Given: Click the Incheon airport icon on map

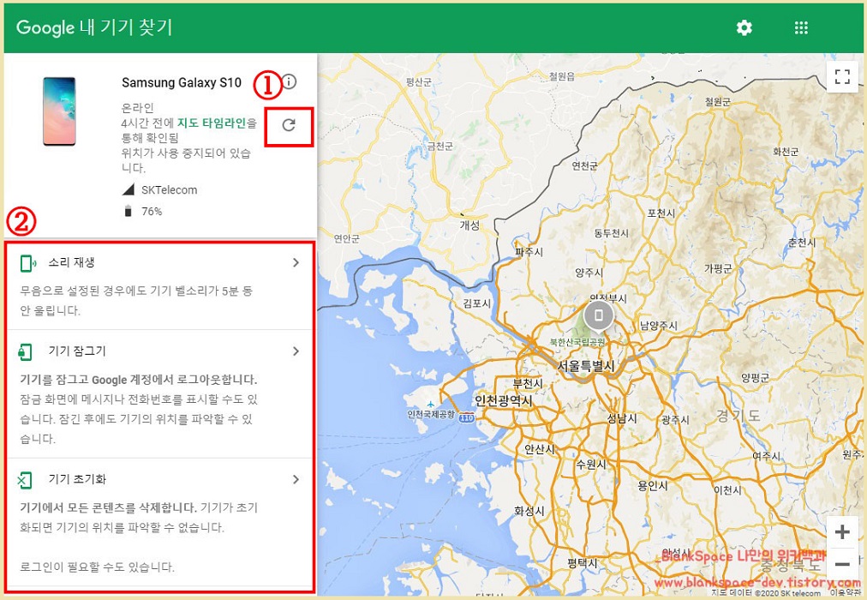Looking at the screenshot, I should 430,405.
